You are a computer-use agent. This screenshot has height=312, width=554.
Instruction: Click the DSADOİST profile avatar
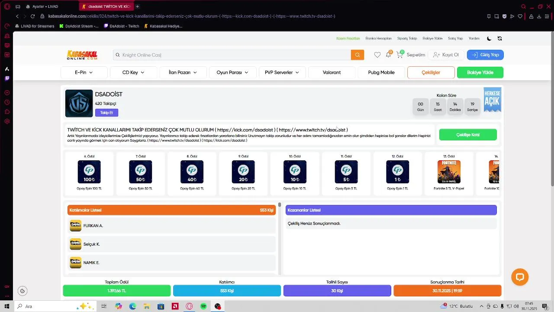coord(79,104)
